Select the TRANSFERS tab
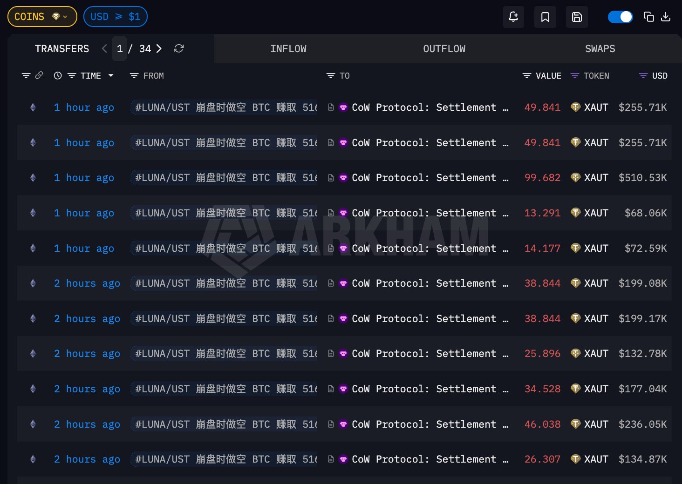This screenshot has width=682, height=484. [62, 49]
